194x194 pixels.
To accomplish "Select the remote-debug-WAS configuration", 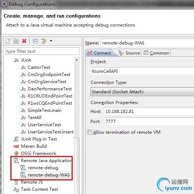I will (49, 175).
